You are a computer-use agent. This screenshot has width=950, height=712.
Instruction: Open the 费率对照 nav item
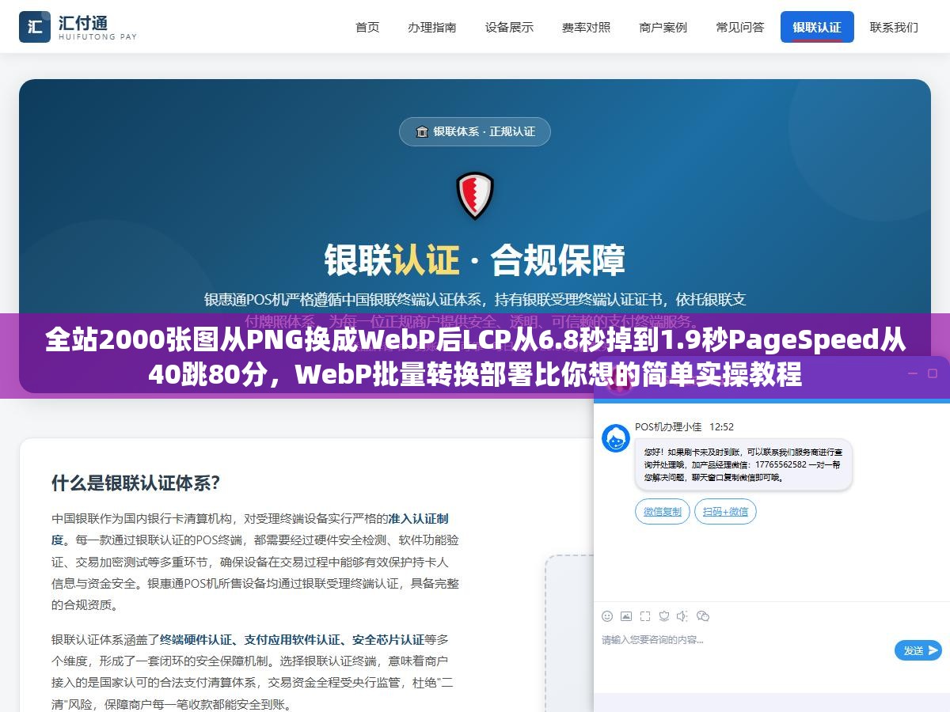pos(587,27)
